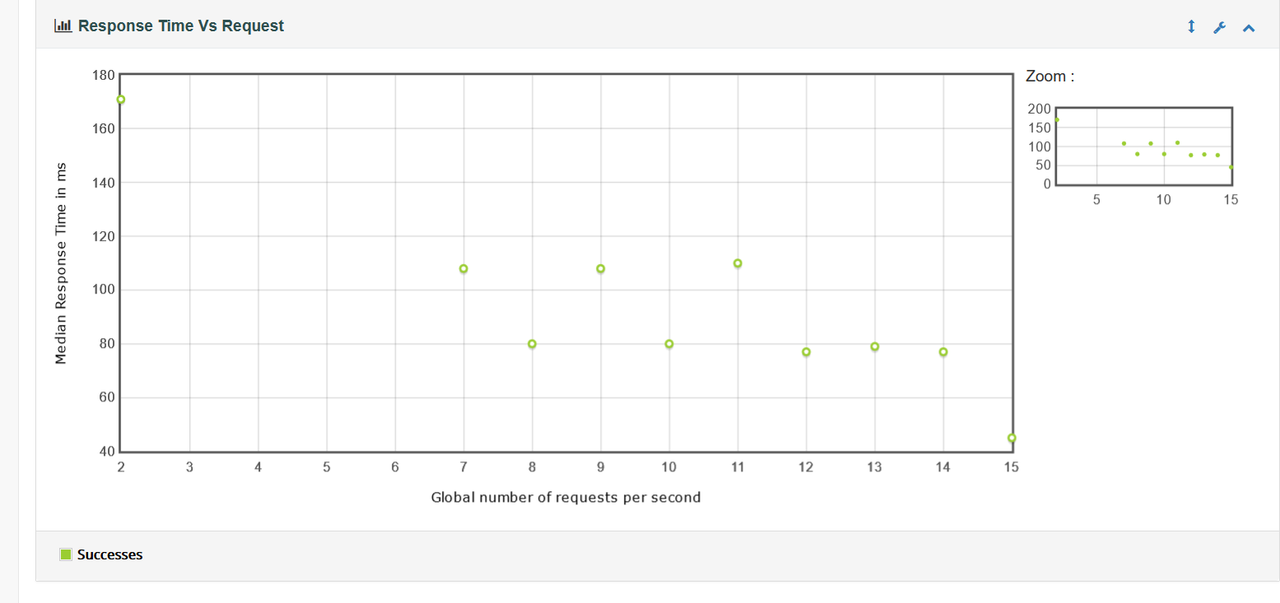Viewport: 1280px width, 603px height.
Task: Click the data point at 10 requests per second
Action: [669, 344]
